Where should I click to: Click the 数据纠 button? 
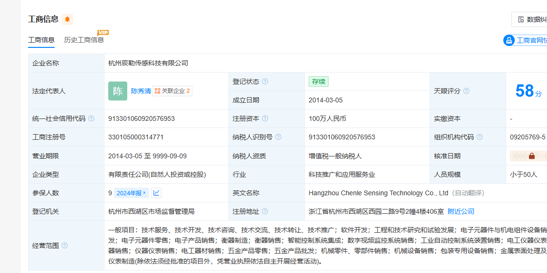pyautogui.click(x=529, y=19)
